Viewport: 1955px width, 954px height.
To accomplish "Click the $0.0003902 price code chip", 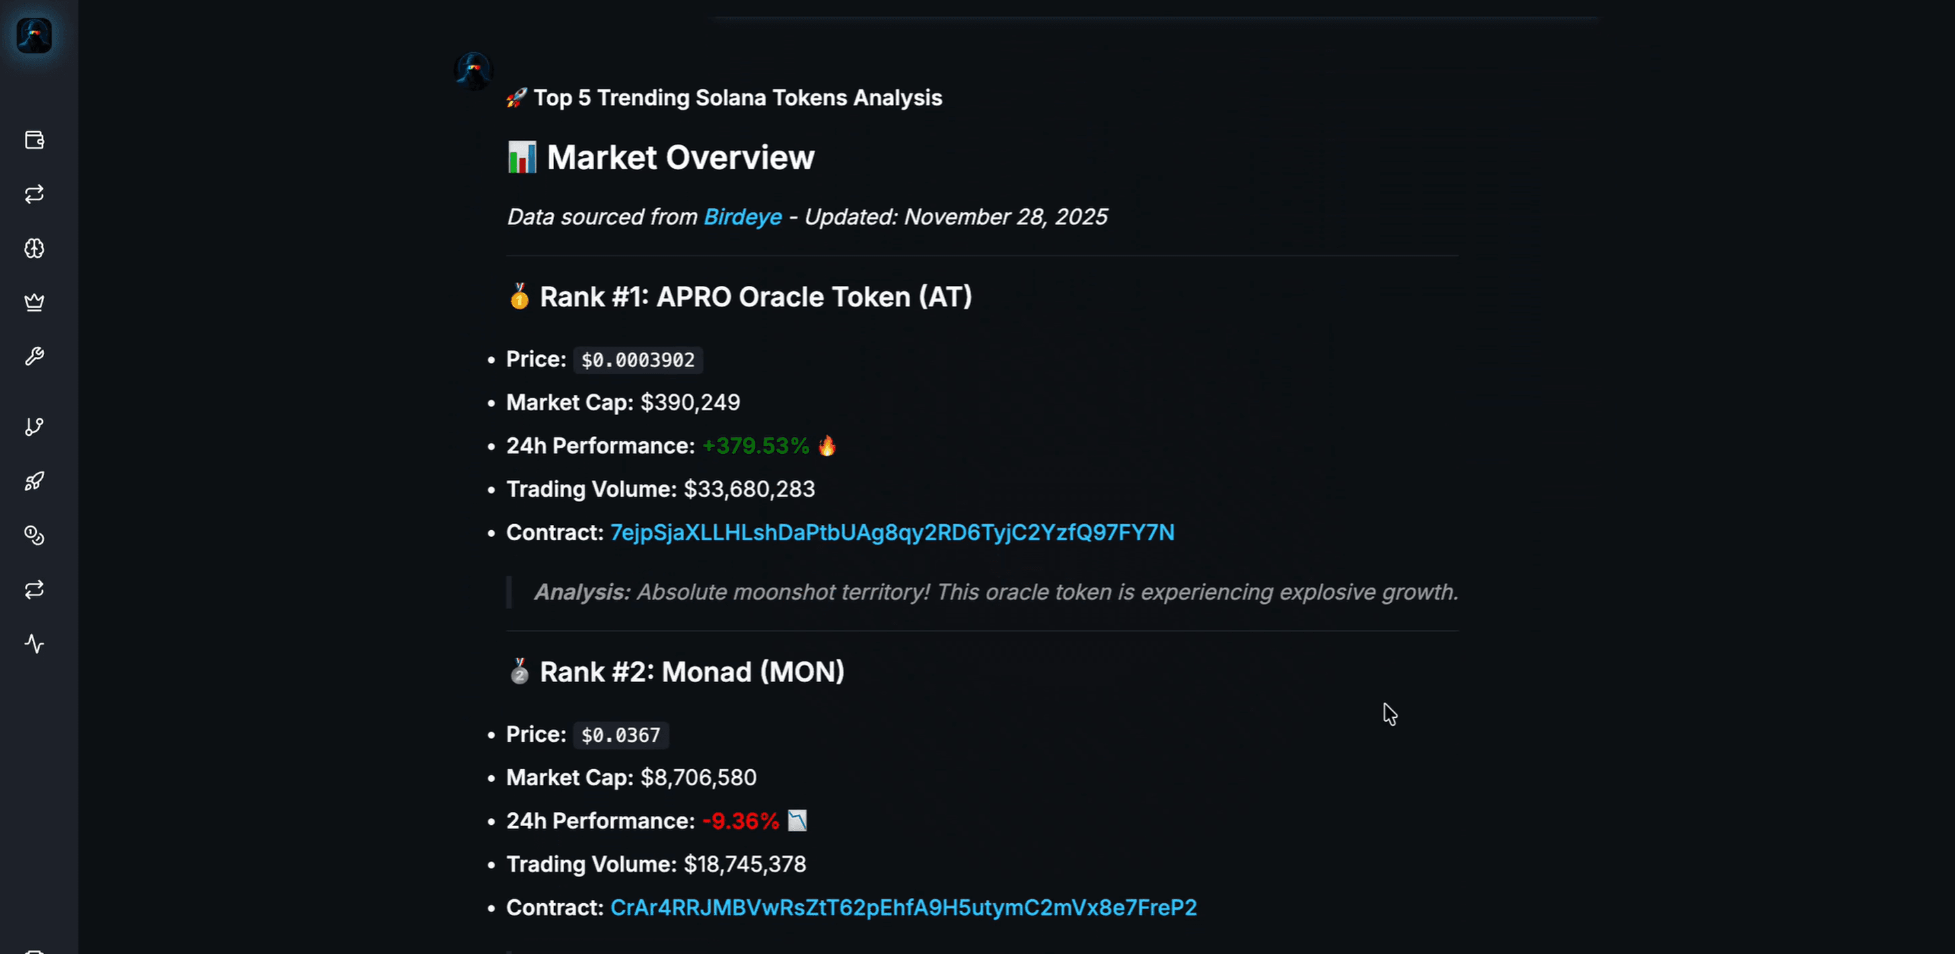I will click(x=637, y=360).
